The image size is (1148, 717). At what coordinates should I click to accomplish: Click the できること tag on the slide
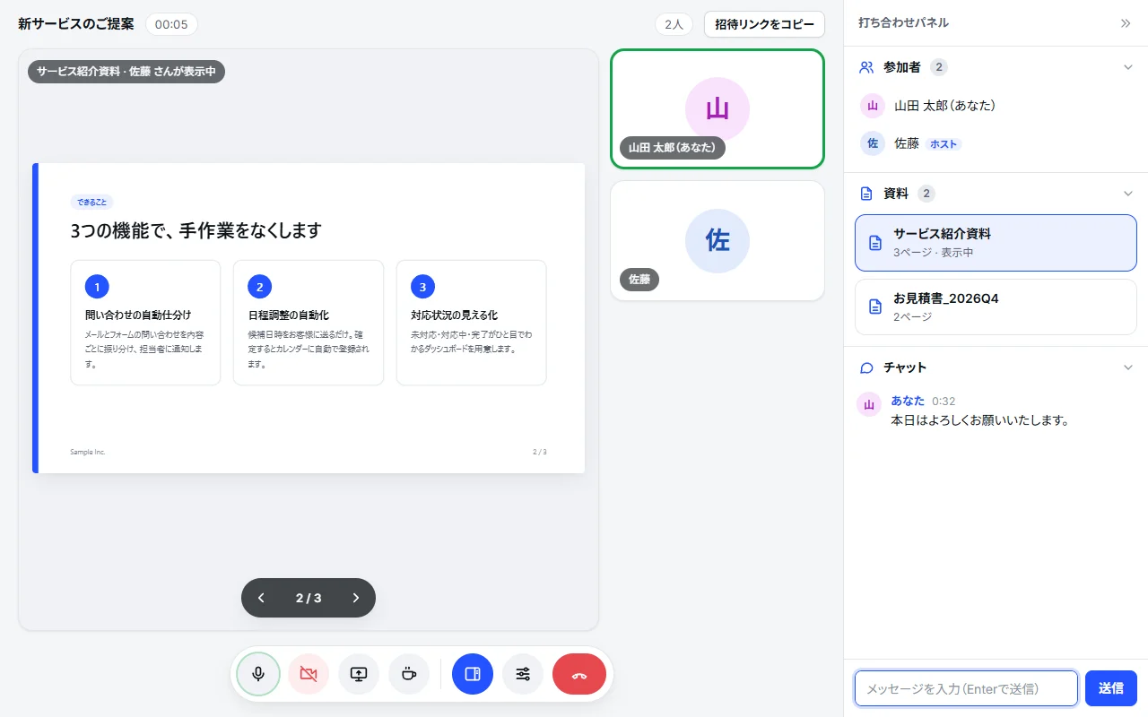pos(91,203)
